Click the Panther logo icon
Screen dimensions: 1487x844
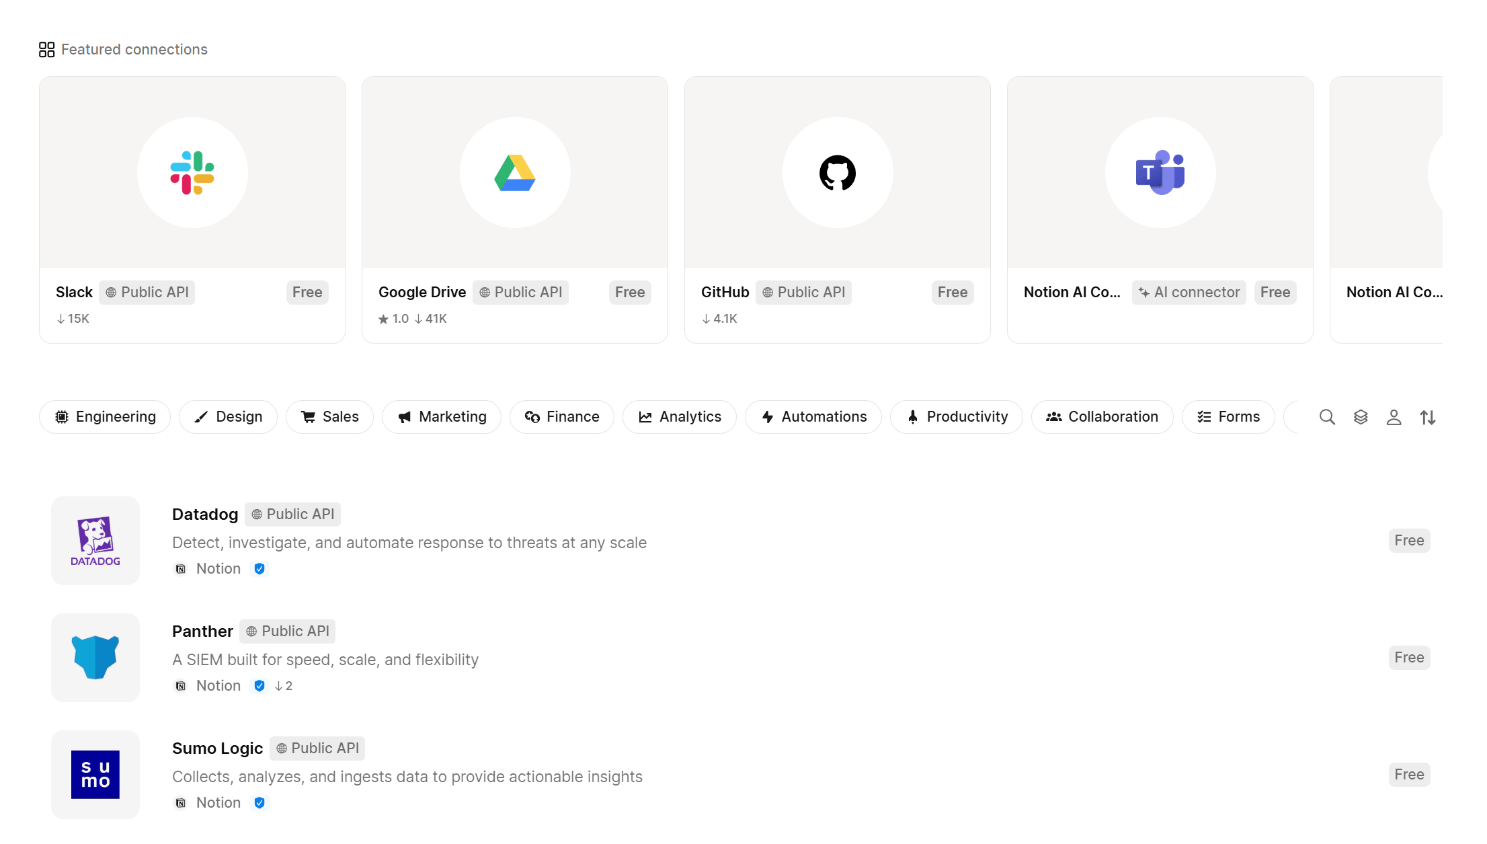(x=95, y=658)
